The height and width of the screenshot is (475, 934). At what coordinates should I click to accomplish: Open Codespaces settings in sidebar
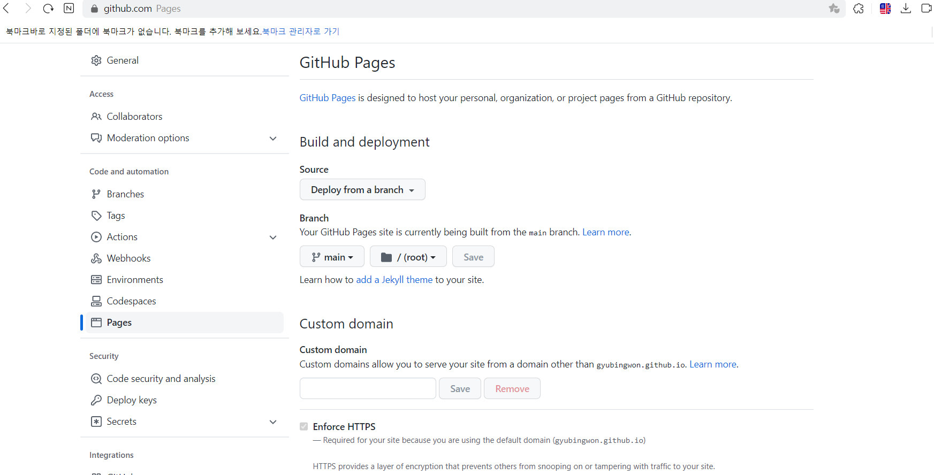185,301
